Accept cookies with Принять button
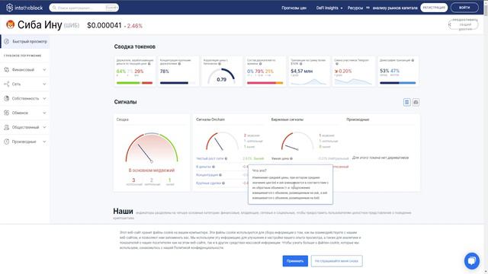 pos(295,261)
